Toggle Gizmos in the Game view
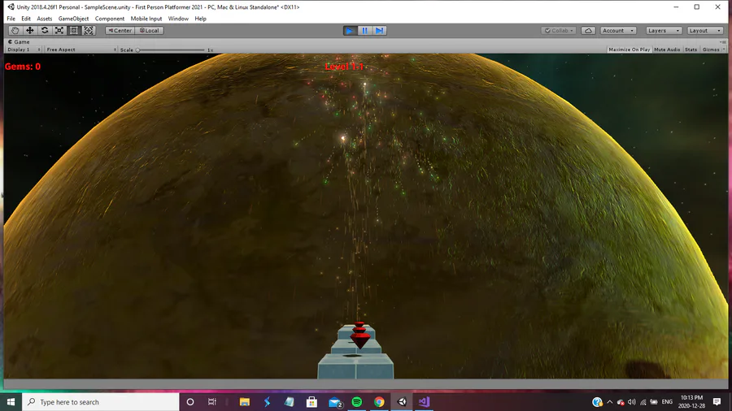 pyautogui.click(x=711, y=50)
